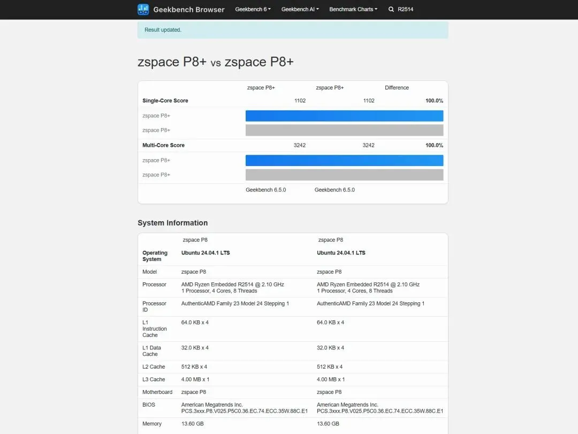Click the search magnifier icon
578x434 pixels.
tap(391, 9)
